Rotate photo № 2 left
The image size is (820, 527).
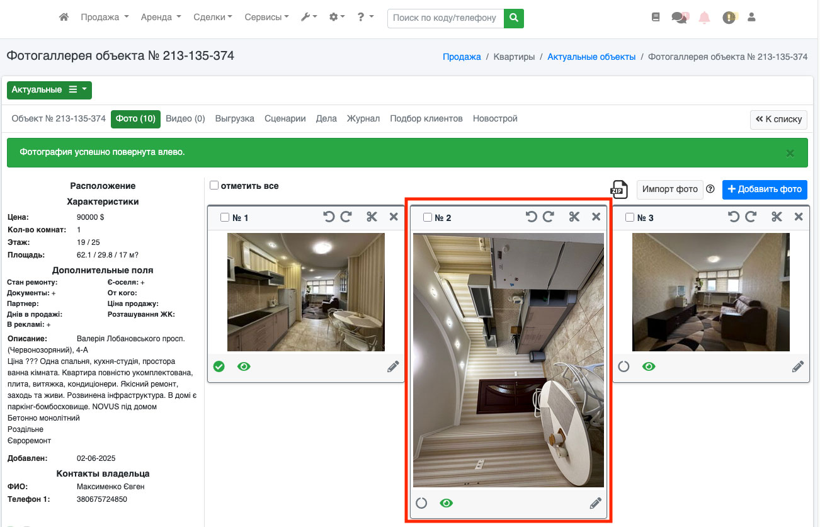pyautogui.click(x=532, y=217)
